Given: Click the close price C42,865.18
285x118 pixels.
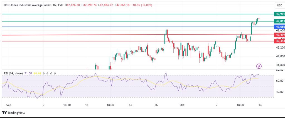Looking at the screenshot, I should (x=122, y=5).
